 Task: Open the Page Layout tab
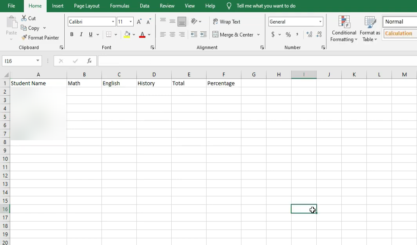pos(87,6)
